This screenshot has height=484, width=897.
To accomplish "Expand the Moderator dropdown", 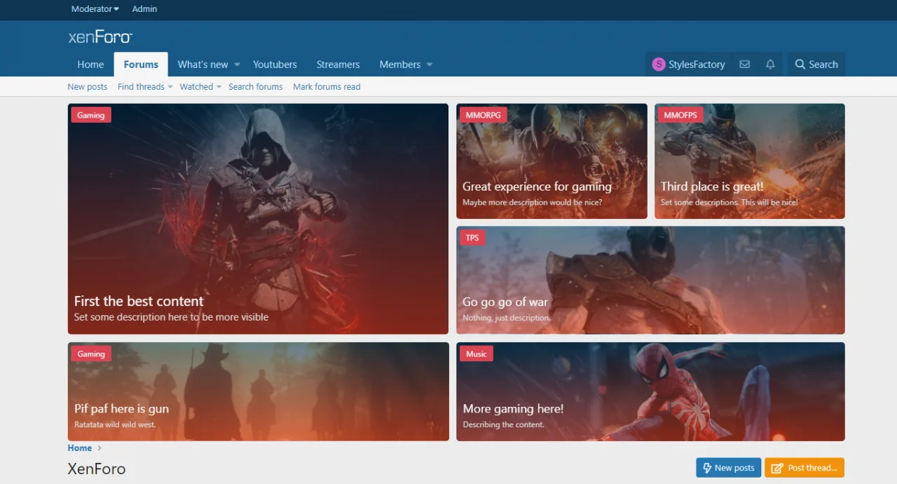I will (95, 9).
